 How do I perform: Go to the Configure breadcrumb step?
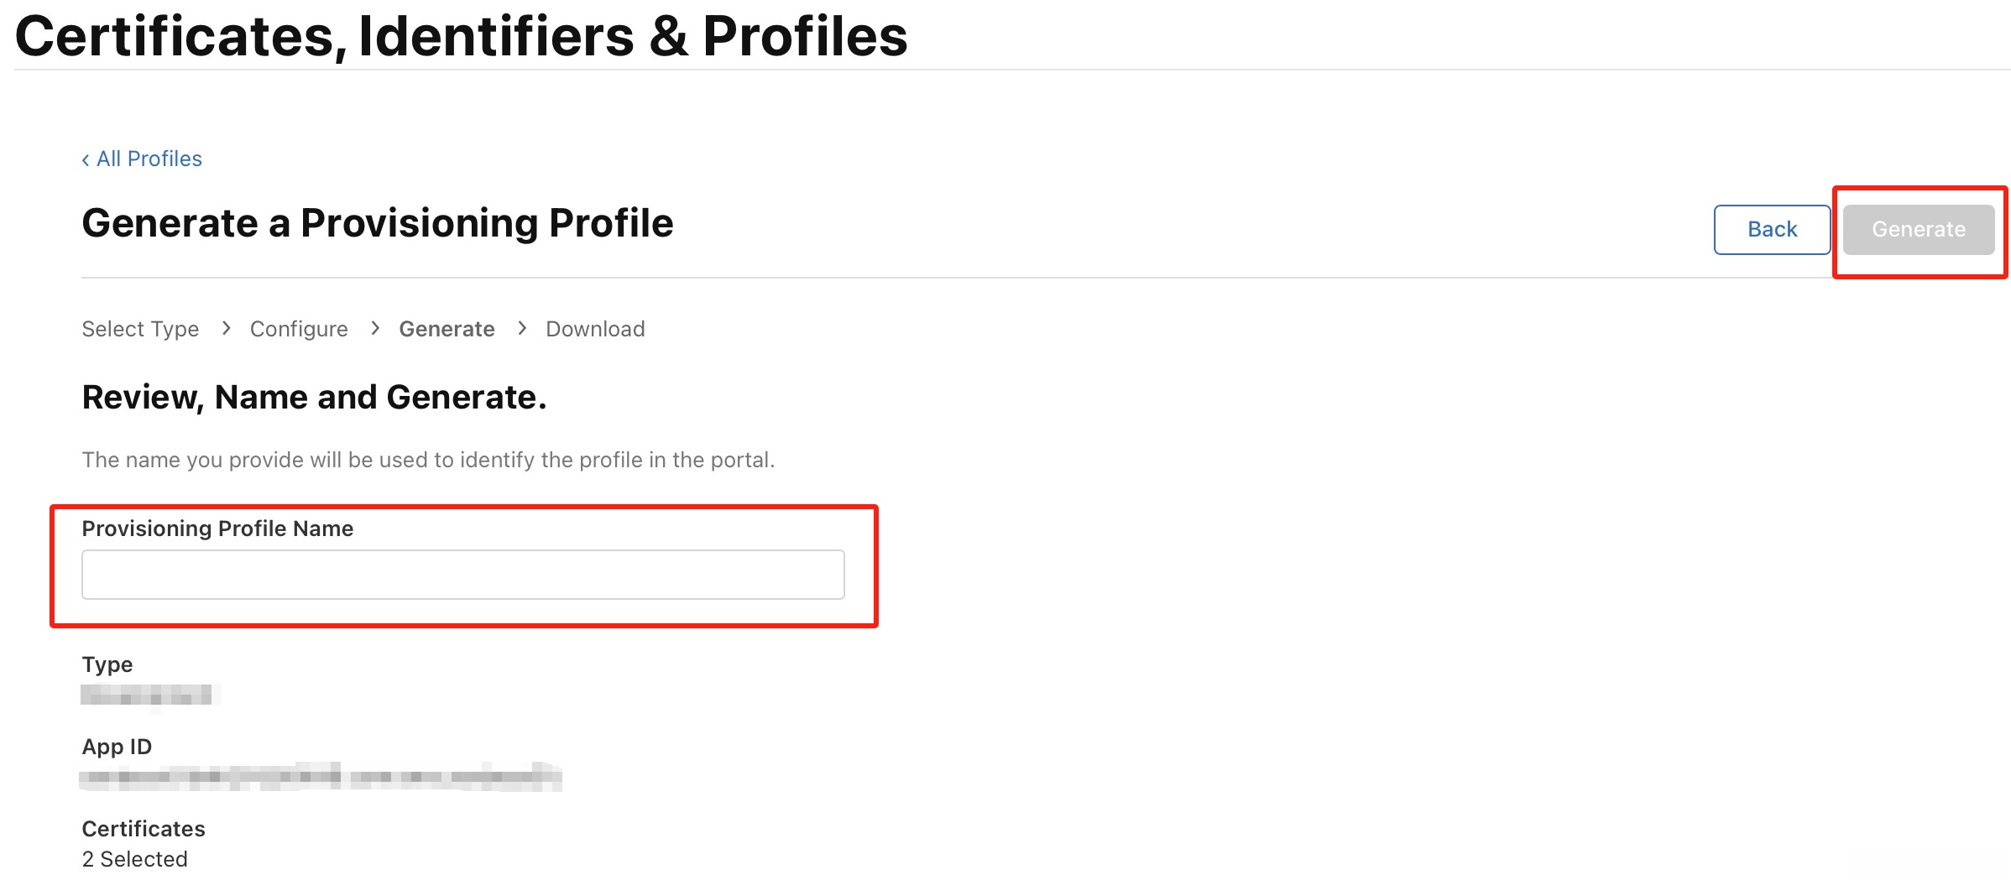(299, 329)
